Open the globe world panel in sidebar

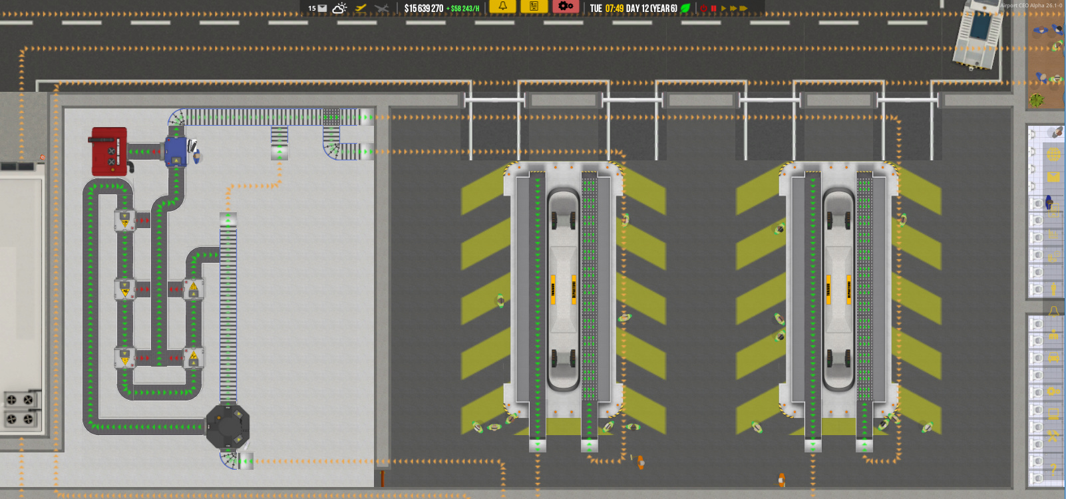tap(1053, 154)
